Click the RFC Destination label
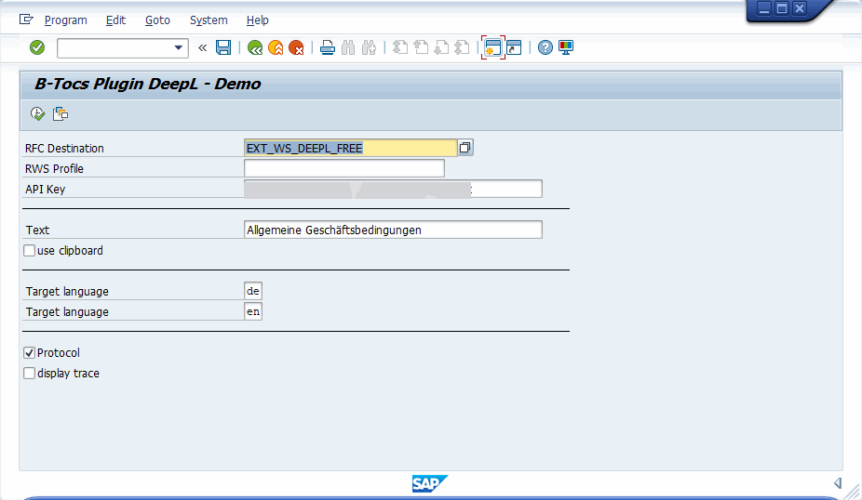This screenshot has height=500, width=862. 64,148
